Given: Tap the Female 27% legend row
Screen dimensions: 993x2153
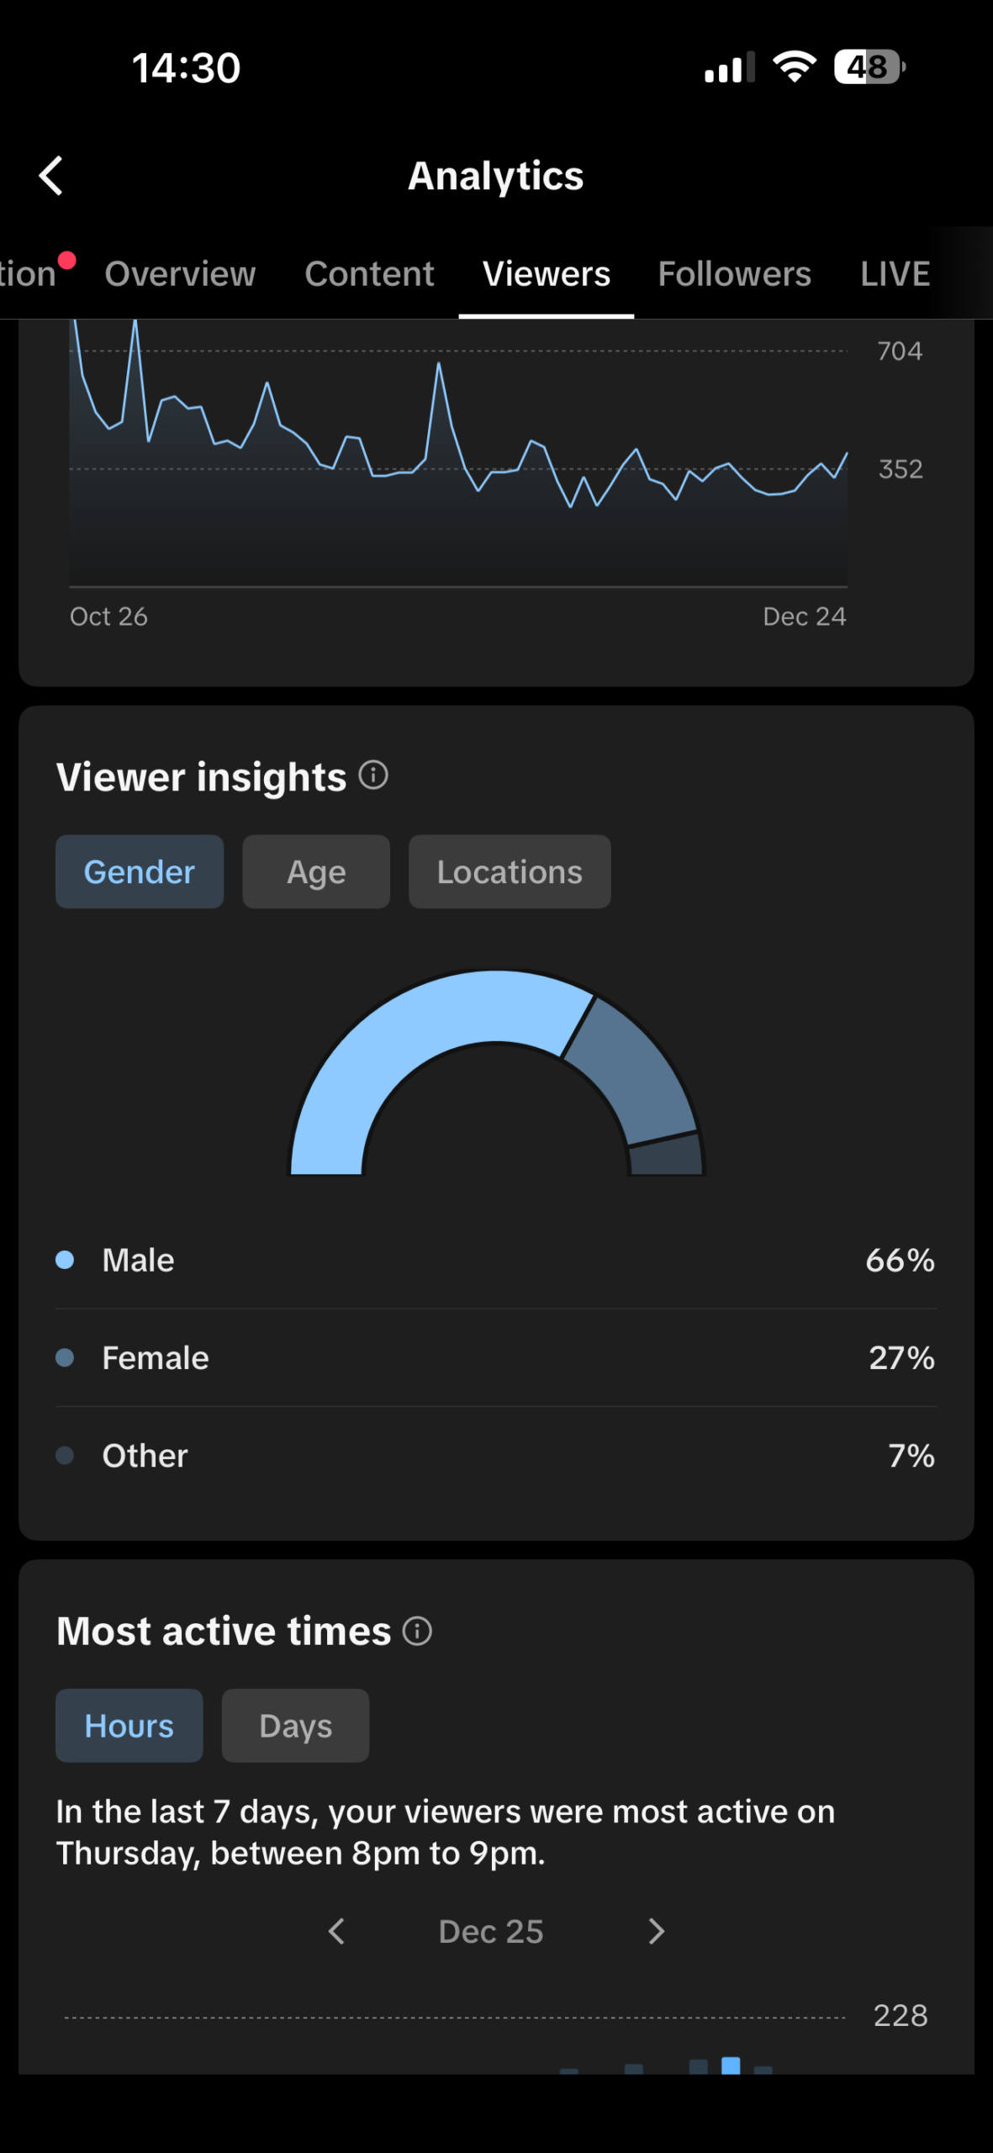Looking at the screenshot, I should [x=496, y=1357].
